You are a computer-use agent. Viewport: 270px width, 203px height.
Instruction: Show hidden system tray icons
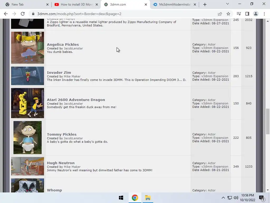tap(223, 198)
